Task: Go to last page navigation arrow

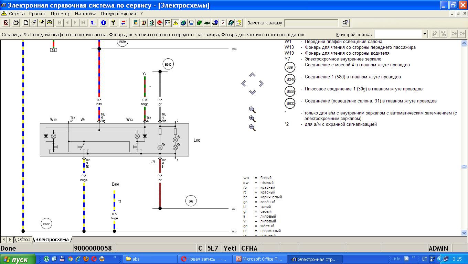Action: coord(83,23)
